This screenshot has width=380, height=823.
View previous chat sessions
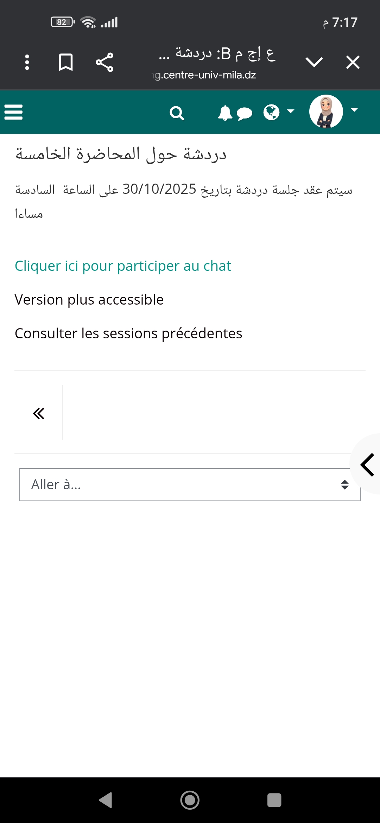(128, 333)
